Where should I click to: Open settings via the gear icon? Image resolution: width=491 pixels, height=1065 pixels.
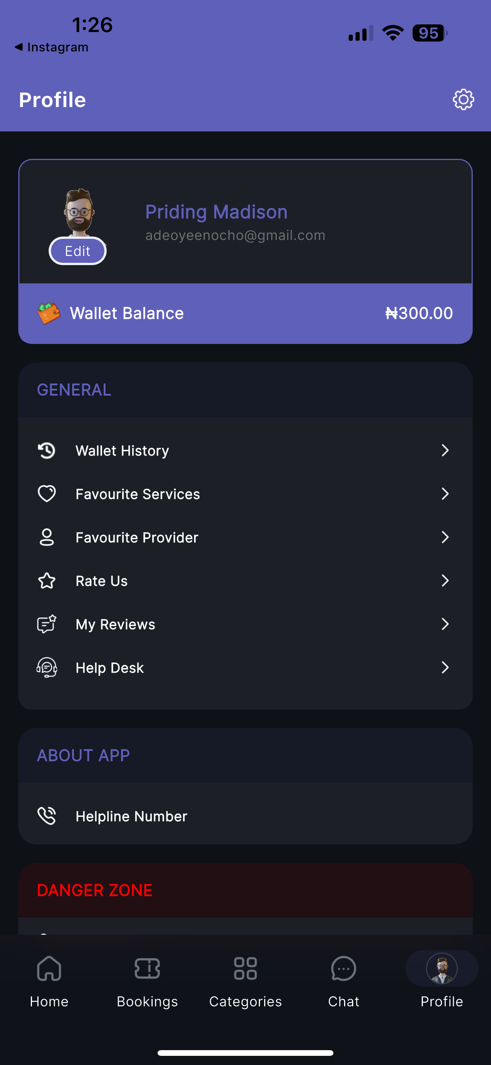pyautogui.click(x=463, y=100)
